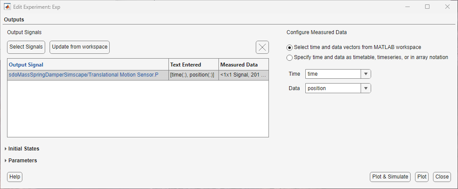Viewport: 458px width, 189px height.
Task: Click the MATLAB logo icon in title bar
Action: tap(7, 7)
